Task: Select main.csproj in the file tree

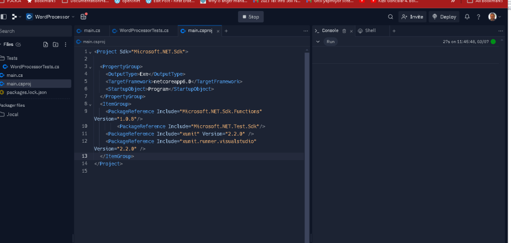Action: pos(35,84)
